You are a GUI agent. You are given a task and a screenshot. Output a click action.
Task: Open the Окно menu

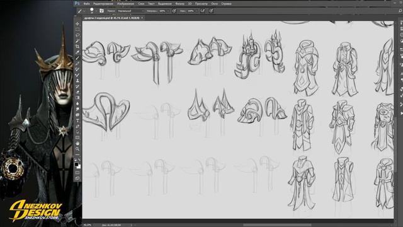(214, 4)
